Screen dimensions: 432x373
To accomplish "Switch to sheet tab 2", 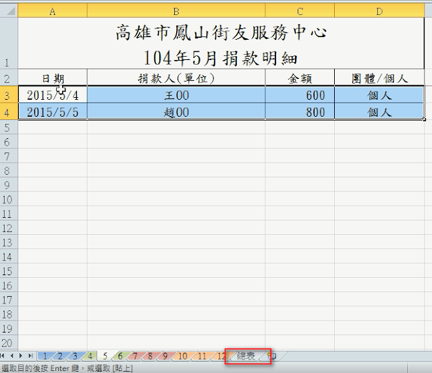I will click(x=60, y=357).
